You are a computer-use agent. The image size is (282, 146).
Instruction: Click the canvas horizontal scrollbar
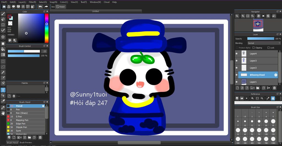click(x=139, y=143)
